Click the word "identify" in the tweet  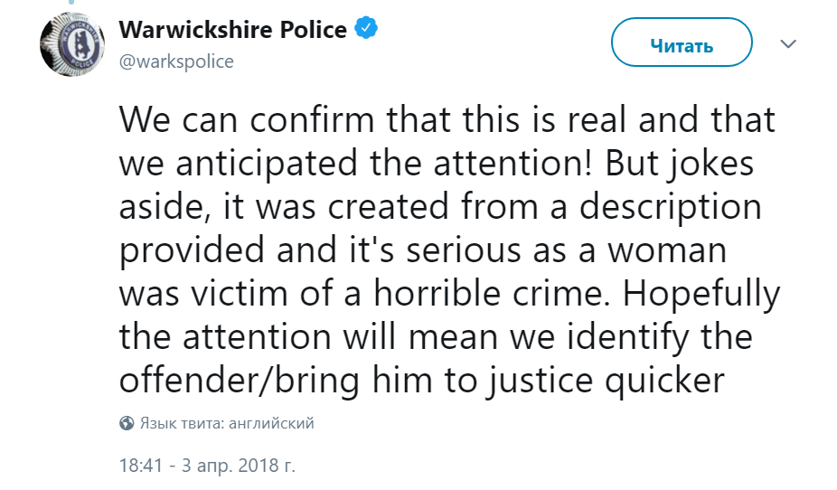(x=627, y=338)
